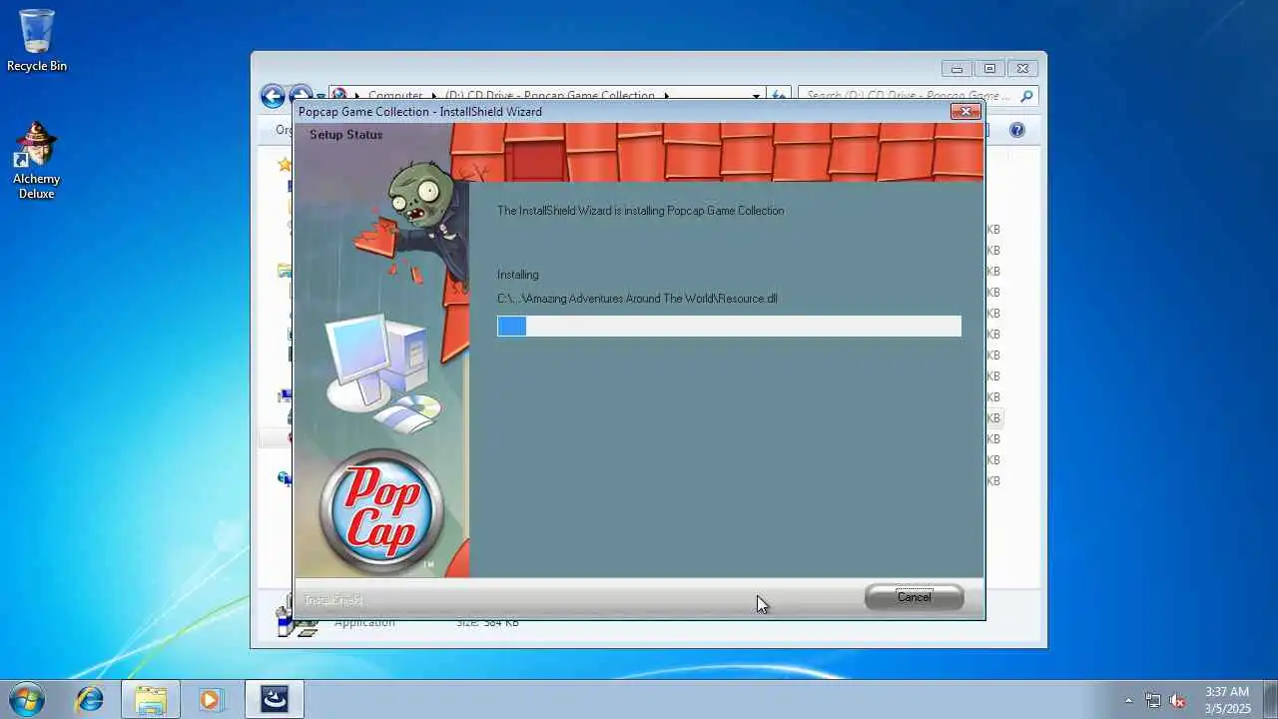Click Show desktop strip at taskbar end
Screen dimensions: 1278x719
tap(1270, 699)
